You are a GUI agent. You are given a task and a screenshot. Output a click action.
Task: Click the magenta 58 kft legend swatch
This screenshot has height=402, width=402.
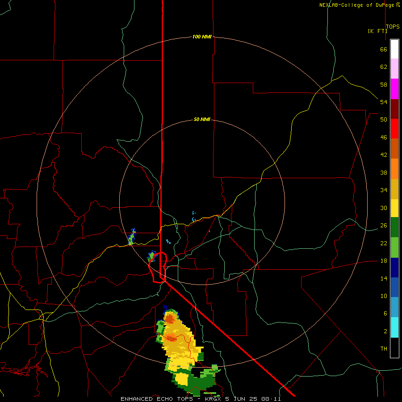[394, 89]
